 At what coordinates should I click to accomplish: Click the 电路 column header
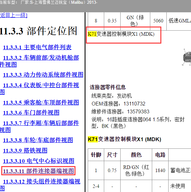point(160,155)
